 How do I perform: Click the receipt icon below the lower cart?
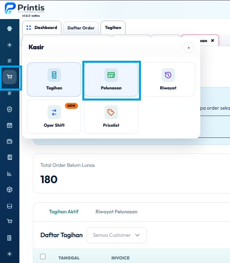(10, 238)
